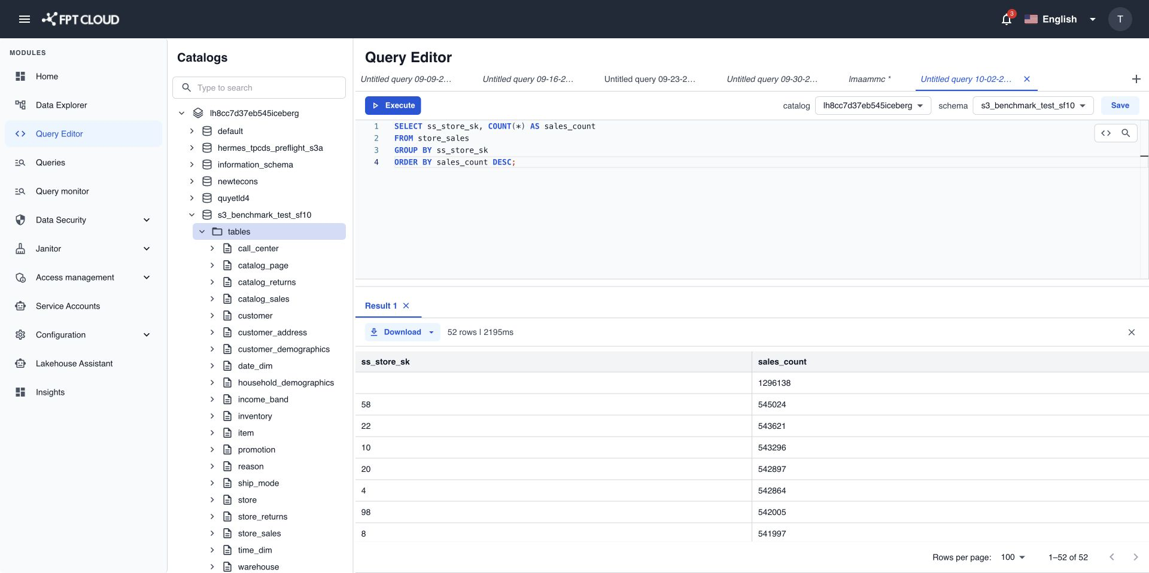Screen dimensions: 1149x573
Task: Expand the customer table columns
Action: pyautogui.click(x=212, y=315)
